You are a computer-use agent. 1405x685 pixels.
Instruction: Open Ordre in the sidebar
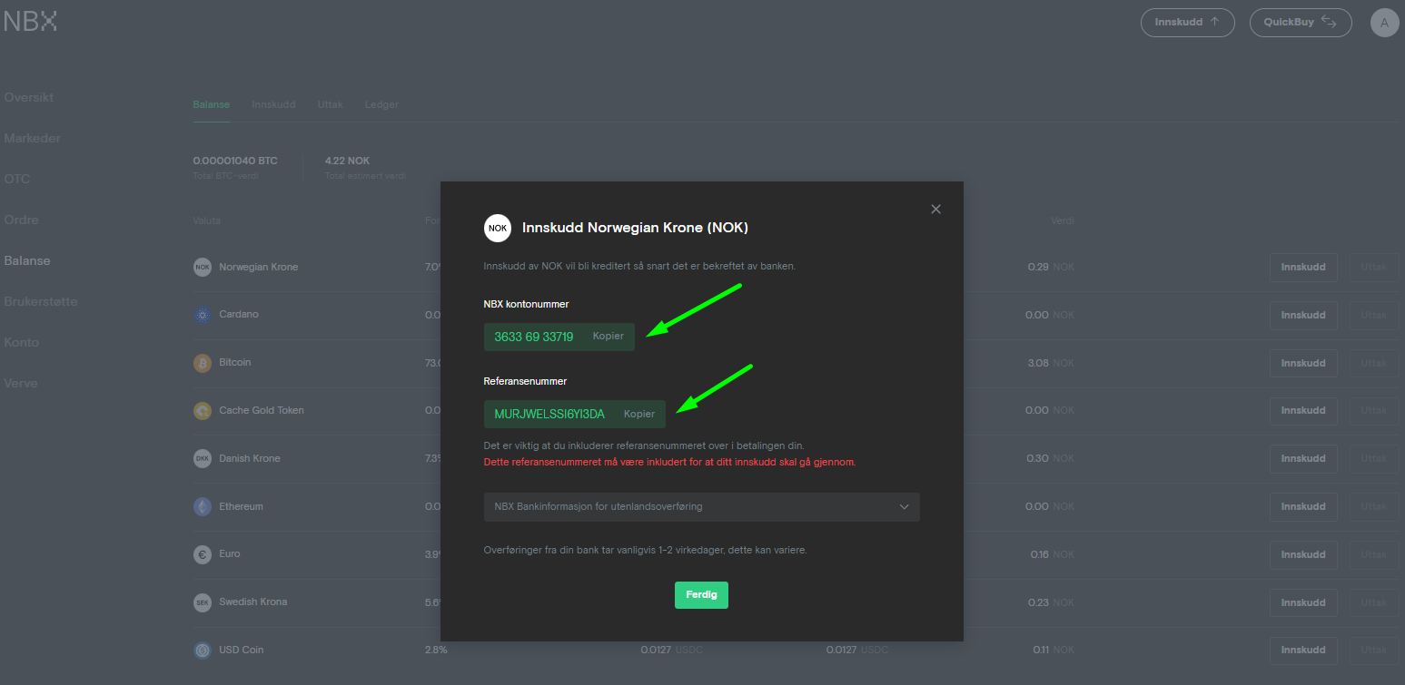(22, 220)
